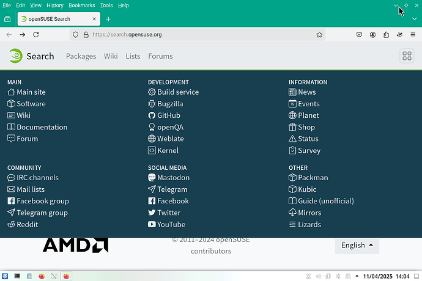Image resolution: width=422 pixels, height=281 pixels.
Task: Open the Telegram social media link
Action: pyautogui.click(x=168, y=189)
